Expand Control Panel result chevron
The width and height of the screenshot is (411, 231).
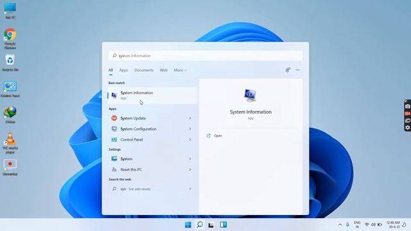[x=190, y=140]
